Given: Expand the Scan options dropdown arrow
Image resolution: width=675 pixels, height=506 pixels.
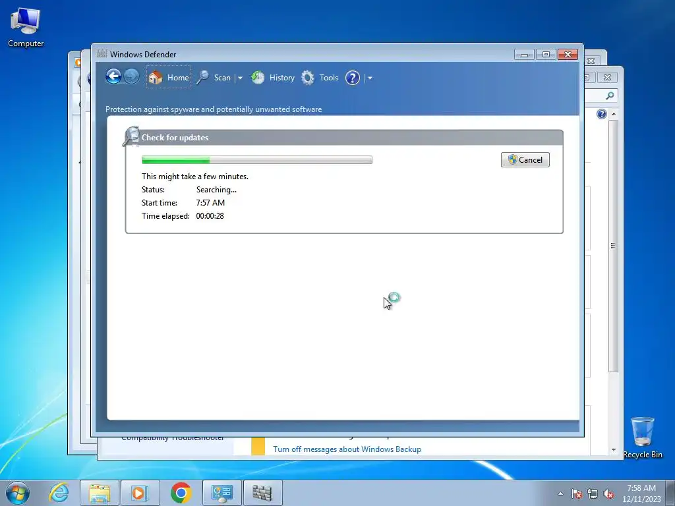Looking at the screenshot, I should pyautogui.click(x=240, y=78).
